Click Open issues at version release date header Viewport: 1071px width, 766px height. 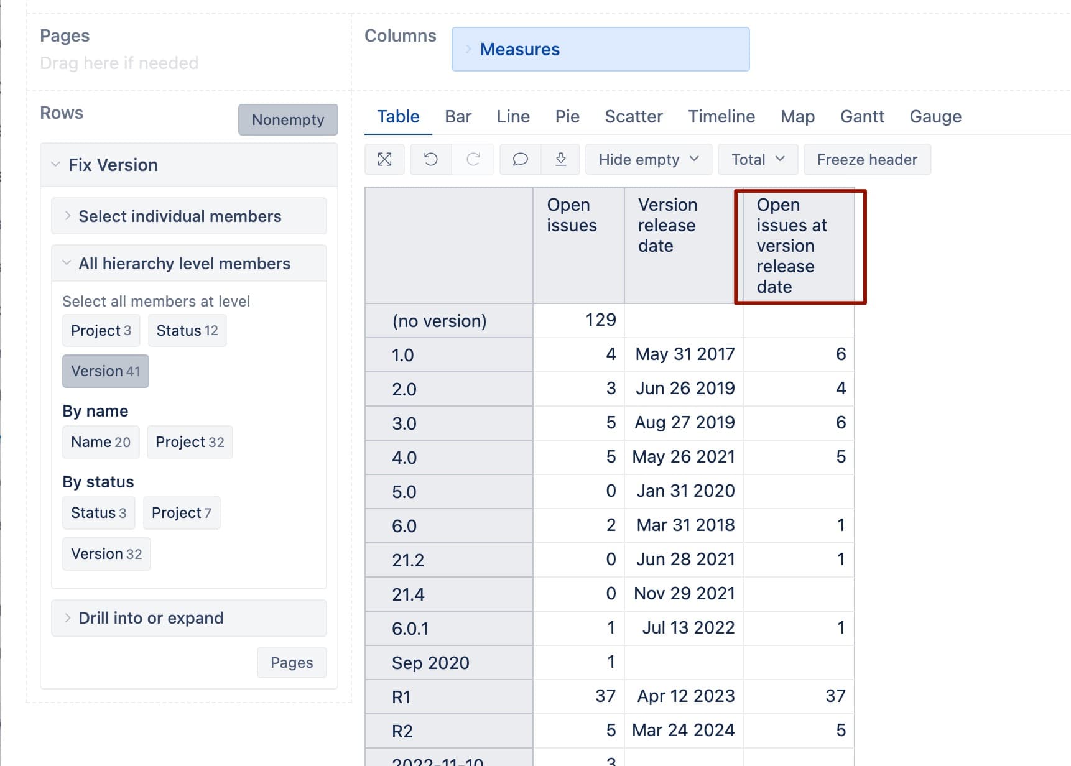point(799,246)
